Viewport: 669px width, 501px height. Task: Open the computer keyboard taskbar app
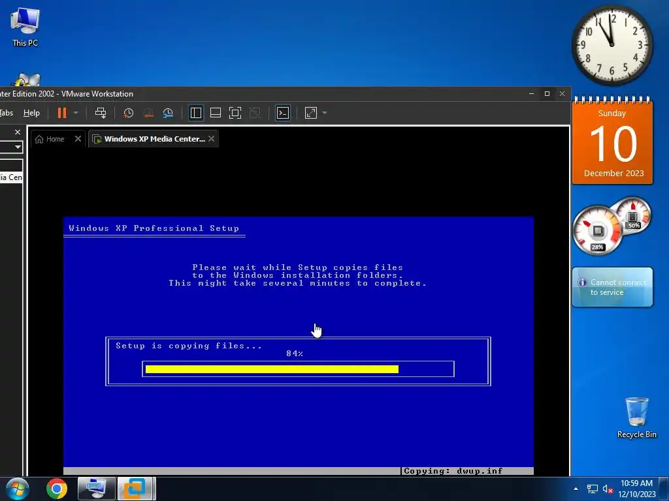click(97, 489)
